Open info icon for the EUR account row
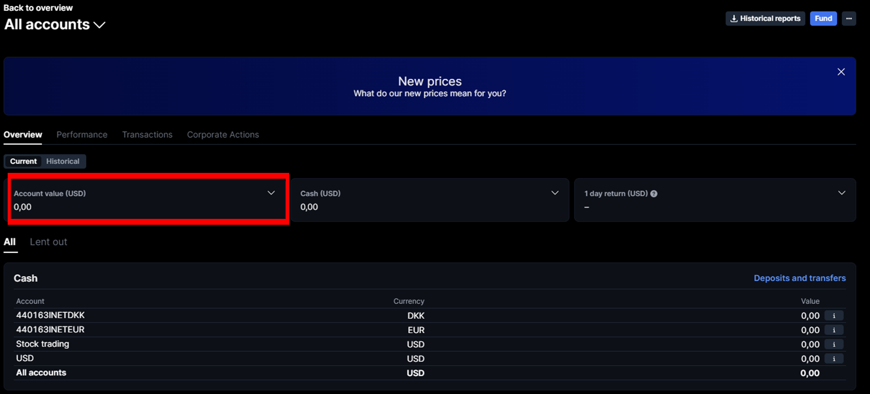 coord(834,330)
